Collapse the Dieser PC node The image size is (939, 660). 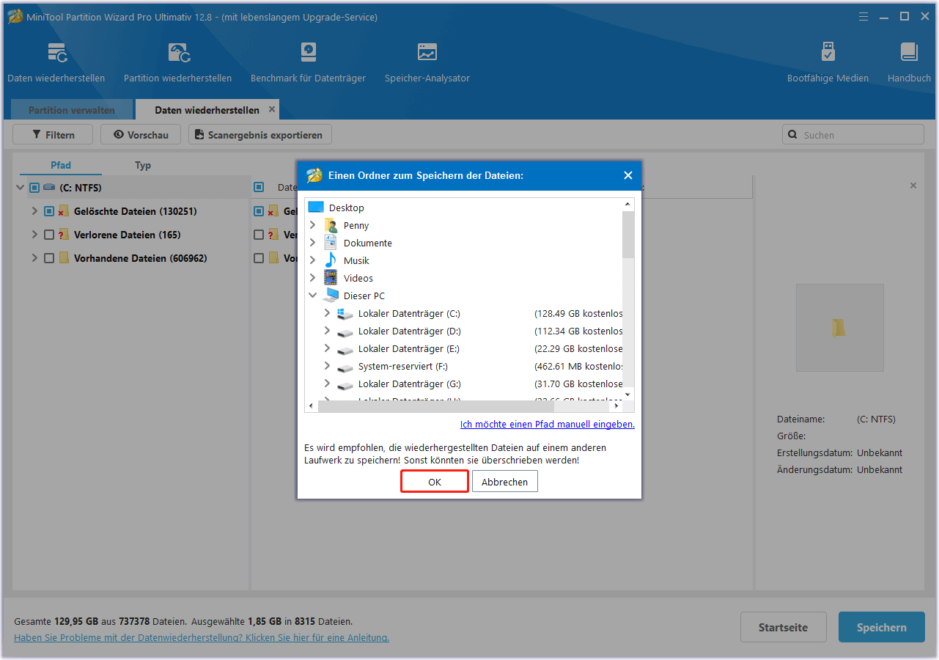(x=313, y=296)
